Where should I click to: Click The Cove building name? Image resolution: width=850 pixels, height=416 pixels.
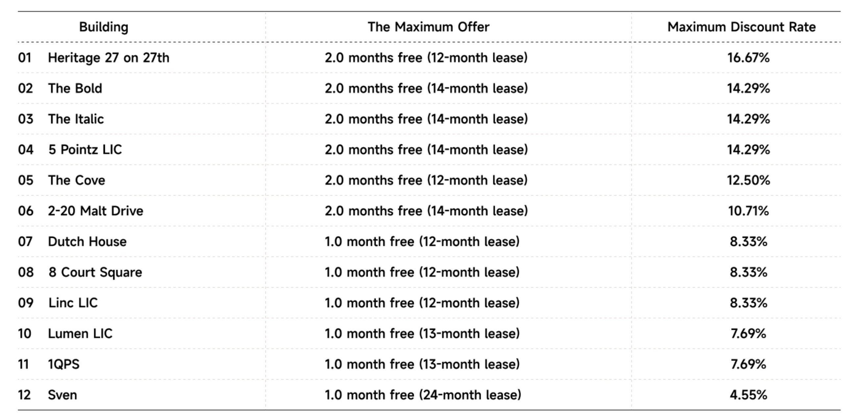pyautogui.click(x=77, y=180)
